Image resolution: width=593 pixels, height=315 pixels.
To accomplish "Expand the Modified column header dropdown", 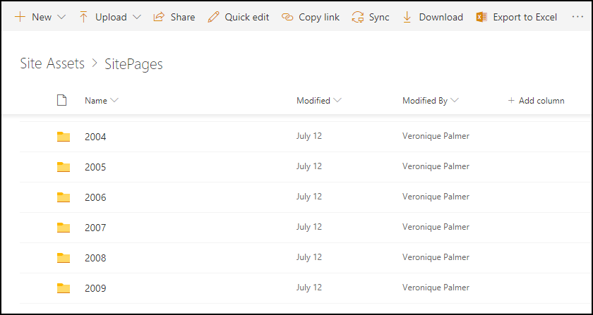I will pyautogui.click(x=337, y=101).
